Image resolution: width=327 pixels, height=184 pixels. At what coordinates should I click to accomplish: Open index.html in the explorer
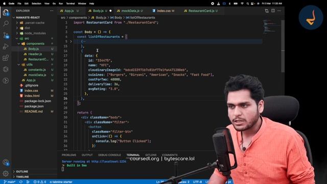point(32,96)
